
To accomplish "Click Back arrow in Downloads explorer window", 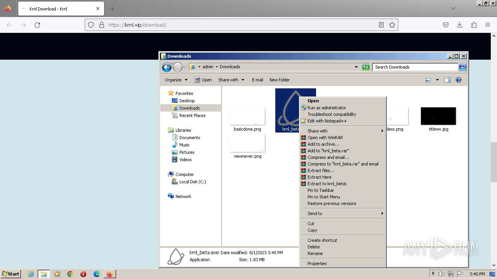I will pyautogui.click(x=167, y=67).
